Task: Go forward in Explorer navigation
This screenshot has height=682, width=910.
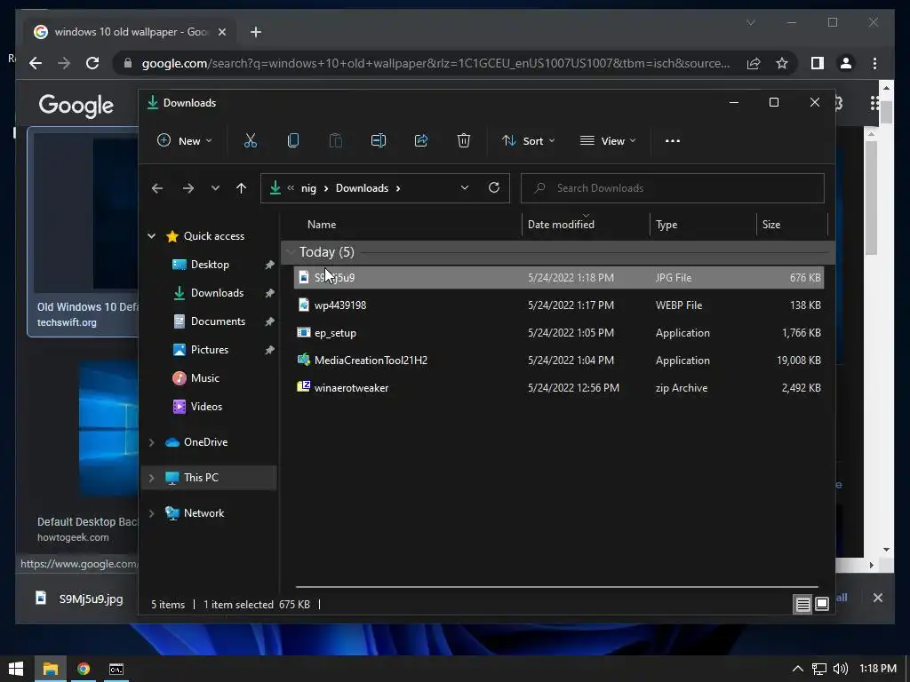Action: [x=188, y=188]
